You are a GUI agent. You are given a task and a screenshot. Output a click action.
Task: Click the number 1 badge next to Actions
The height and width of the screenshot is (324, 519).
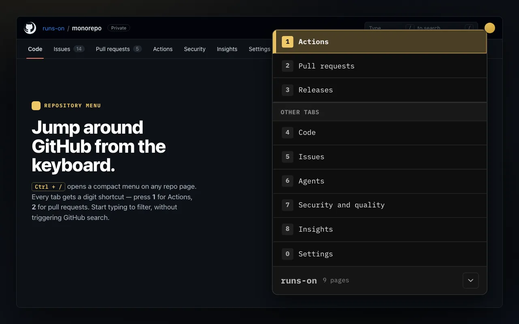(x=287, y=42)
